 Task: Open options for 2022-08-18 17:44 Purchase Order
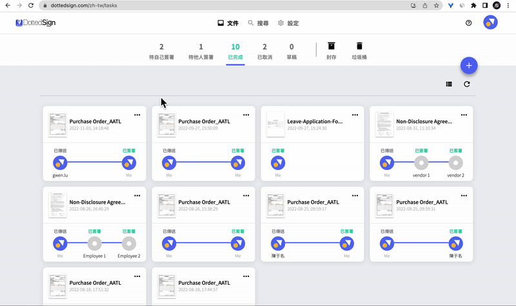[246, 276]
